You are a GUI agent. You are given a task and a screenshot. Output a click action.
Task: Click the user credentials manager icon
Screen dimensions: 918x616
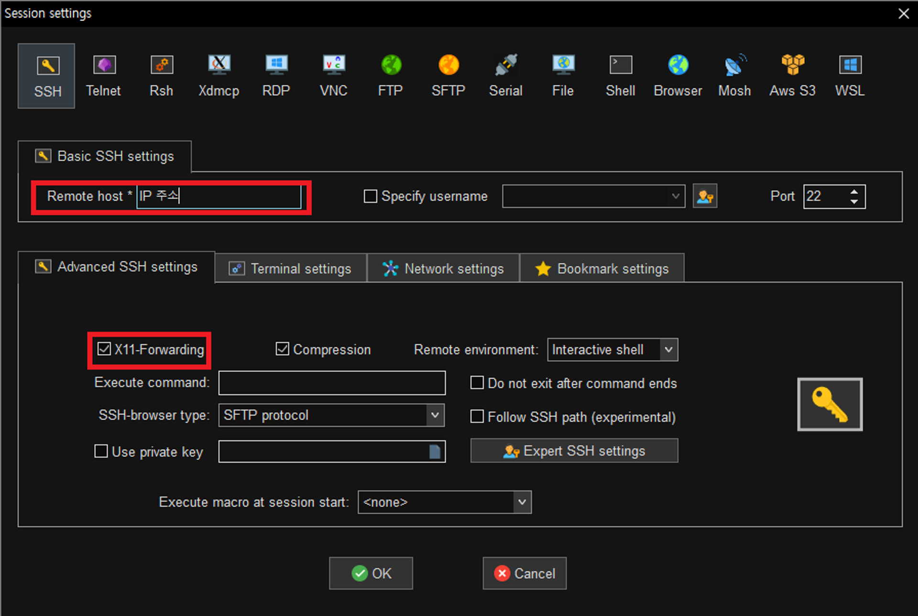pyautogui.click(x=705, y=196)
